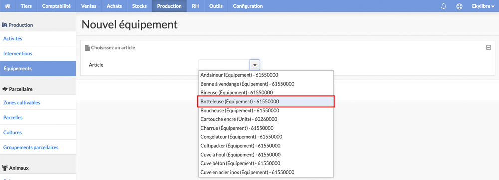Open the Article dropdown arrow

(255, 65)
